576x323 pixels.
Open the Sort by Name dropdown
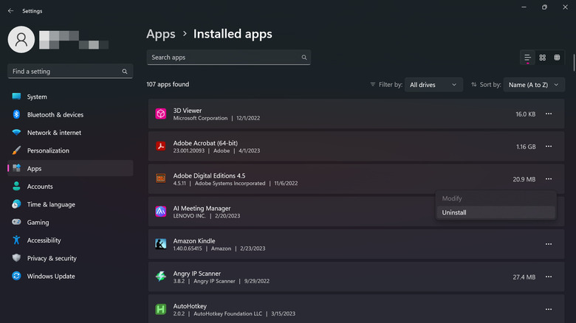click(534, 85)
